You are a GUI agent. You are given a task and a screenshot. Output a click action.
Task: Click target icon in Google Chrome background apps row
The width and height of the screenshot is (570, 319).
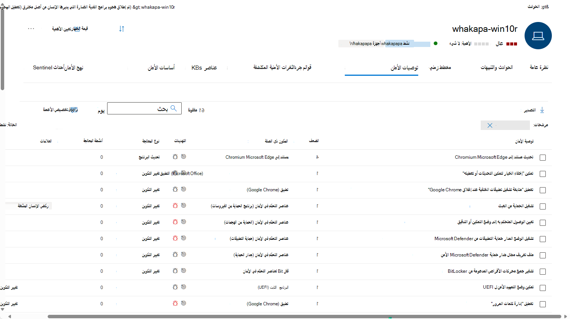[184, 189]
